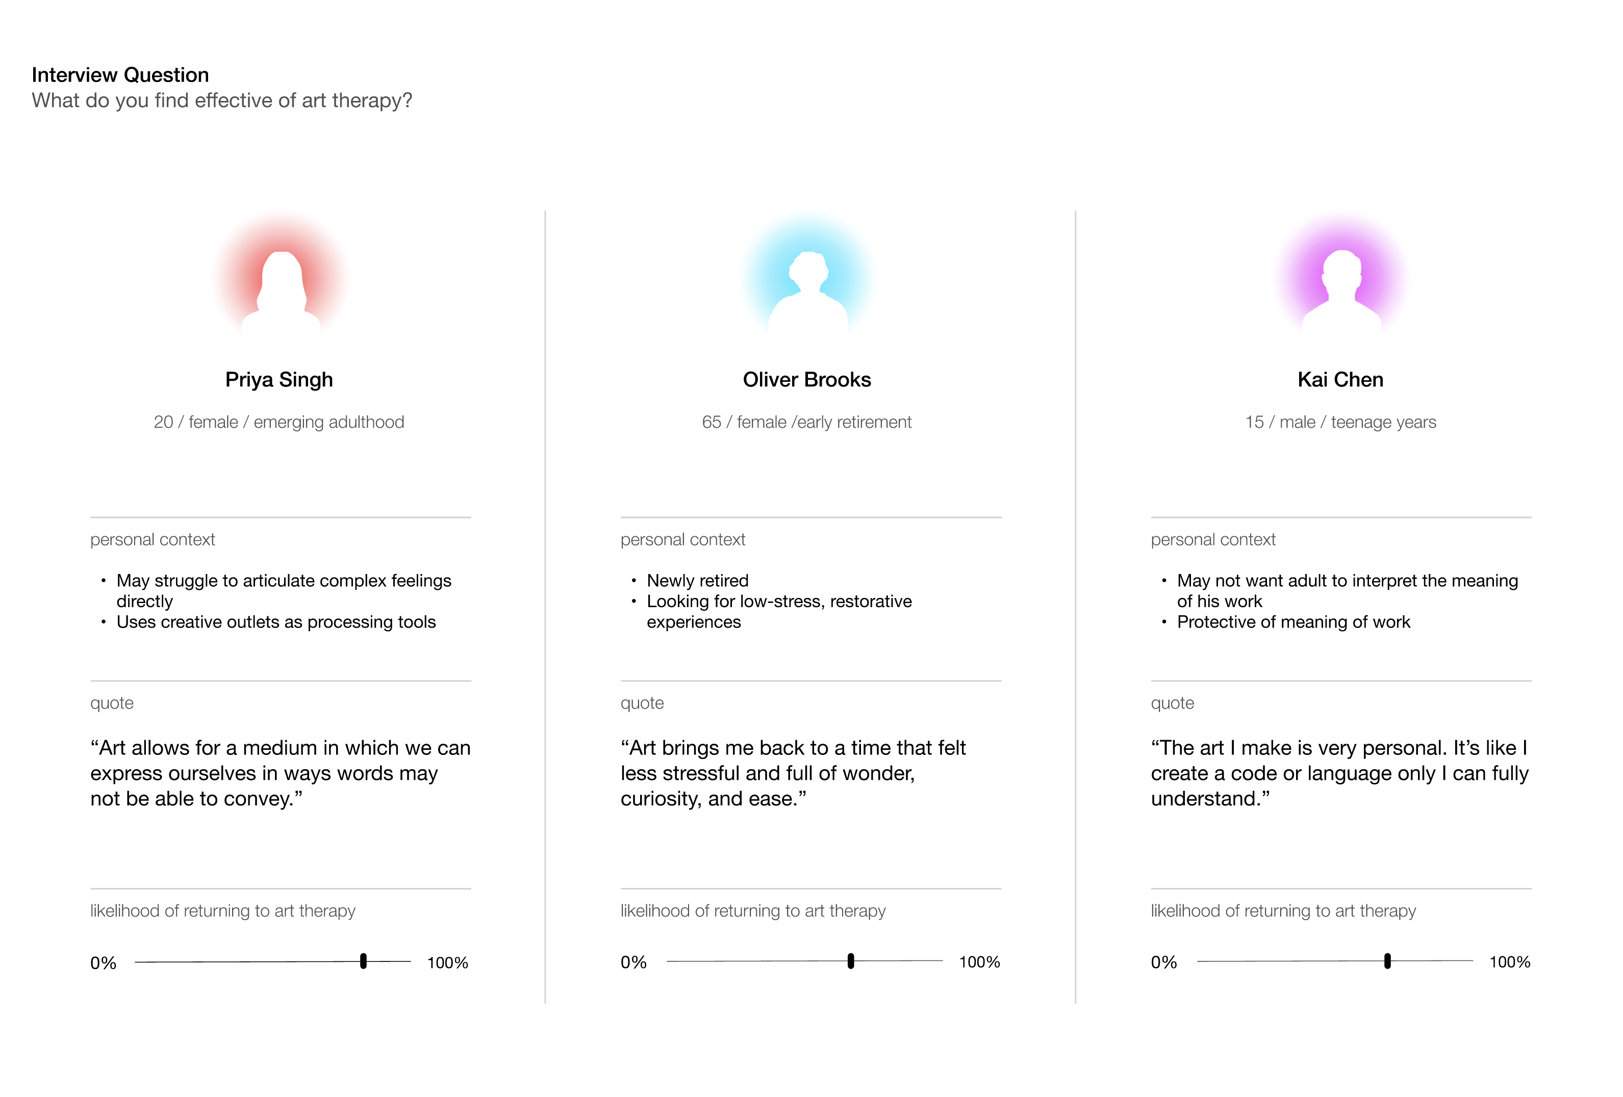Click Priya's quote about art as medium
The image size is (1623, 1097).
280,773
